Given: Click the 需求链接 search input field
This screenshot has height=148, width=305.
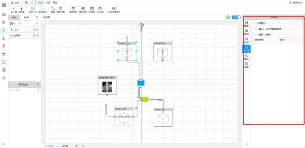Looking at the screenshot, I should [x=24, y=90].
